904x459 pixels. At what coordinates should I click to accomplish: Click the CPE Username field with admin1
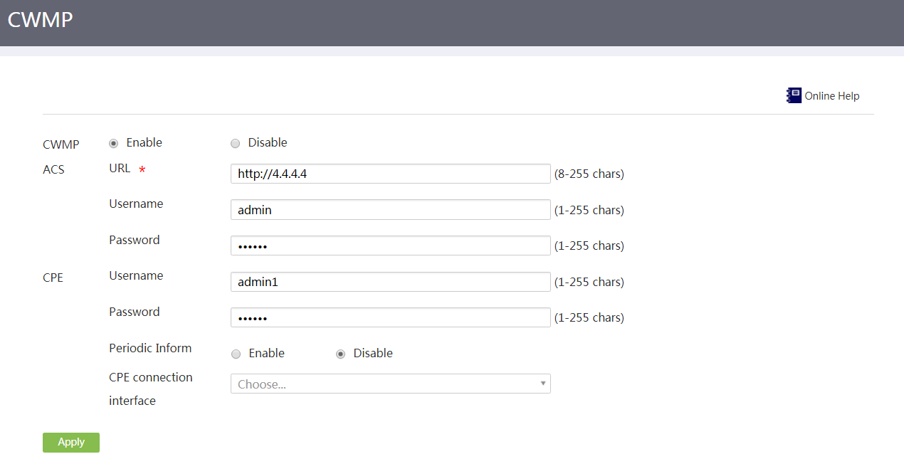(x=390, y=282)
